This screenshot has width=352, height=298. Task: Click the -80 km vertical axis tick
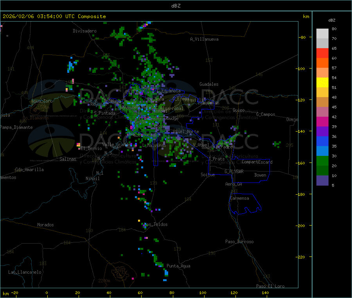point(302,37)
